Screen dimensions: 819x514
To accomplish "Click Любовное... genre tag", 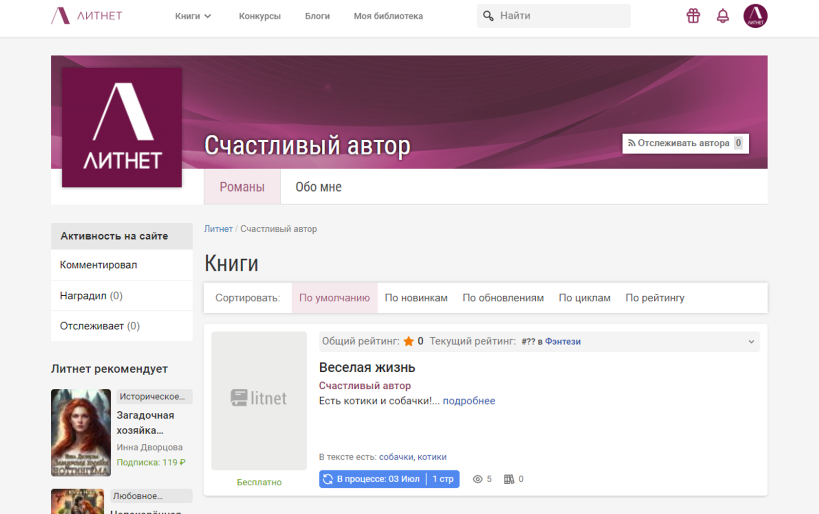I will (151, 496).
